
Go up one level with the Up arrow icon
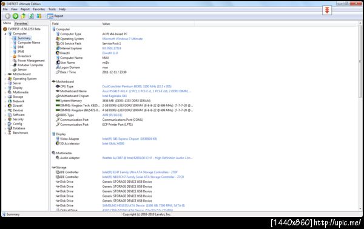pyautogui.click(x=23, y=16)
